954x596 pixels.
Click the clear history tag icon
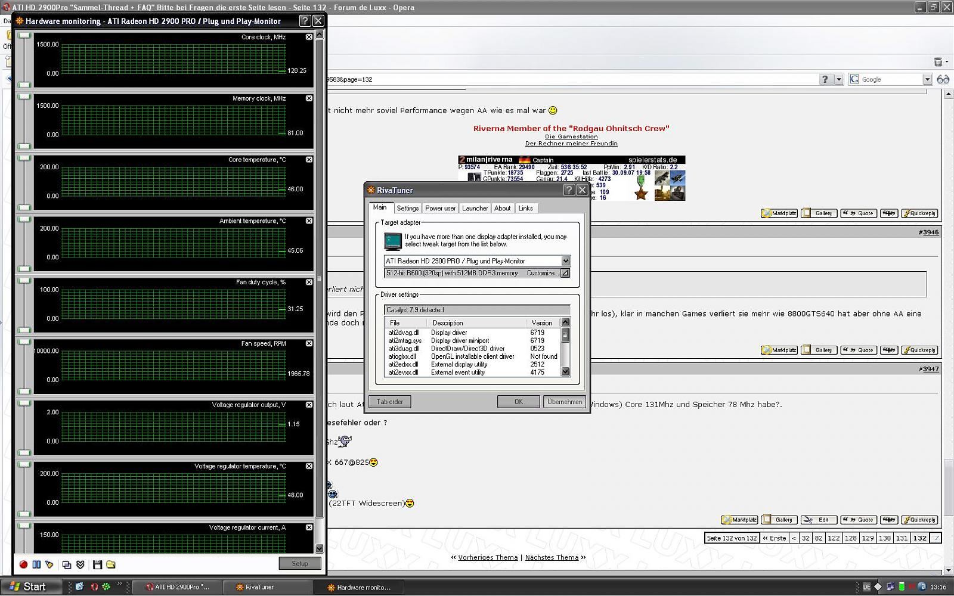point(49,564)
